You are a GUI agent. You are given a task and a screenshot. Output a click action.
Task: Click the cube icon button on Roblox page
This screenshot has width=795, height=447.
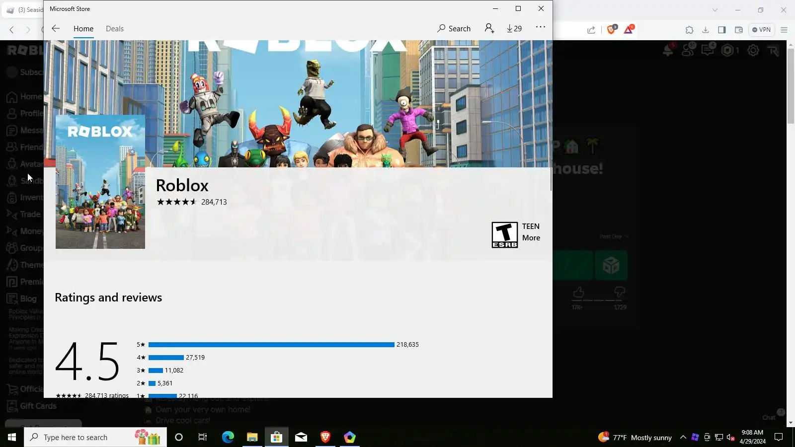pos(611,266)
